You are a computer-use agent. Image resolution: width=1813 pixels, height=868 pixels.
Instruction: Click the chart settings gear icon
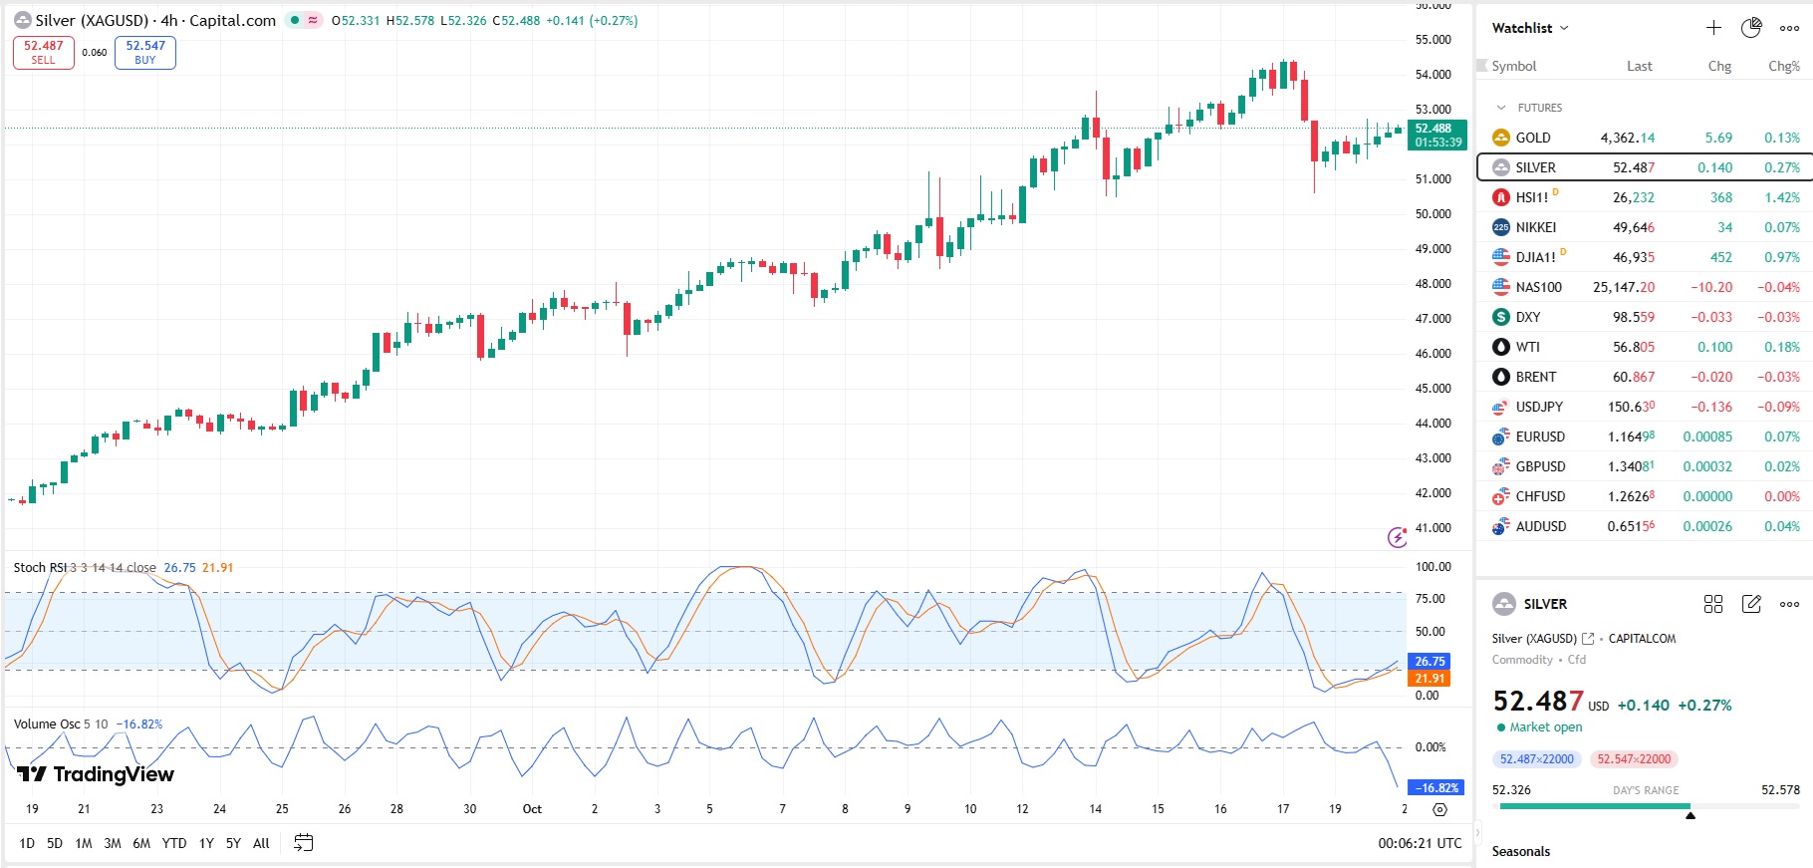[1439, 809]
